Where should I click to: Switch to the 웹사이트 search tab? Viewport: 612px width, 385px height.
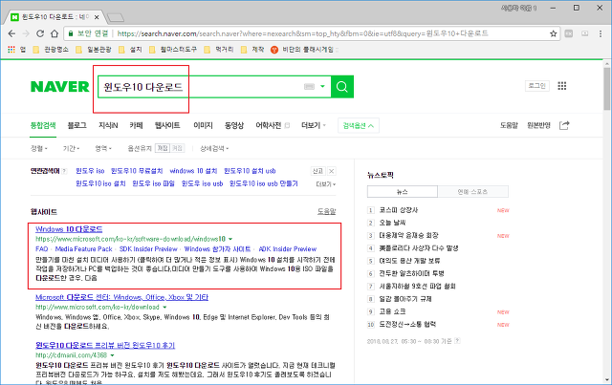click(x=167, y=125)
